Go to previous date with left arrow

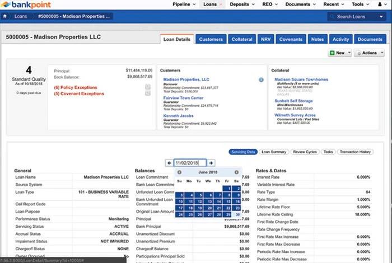169,163
